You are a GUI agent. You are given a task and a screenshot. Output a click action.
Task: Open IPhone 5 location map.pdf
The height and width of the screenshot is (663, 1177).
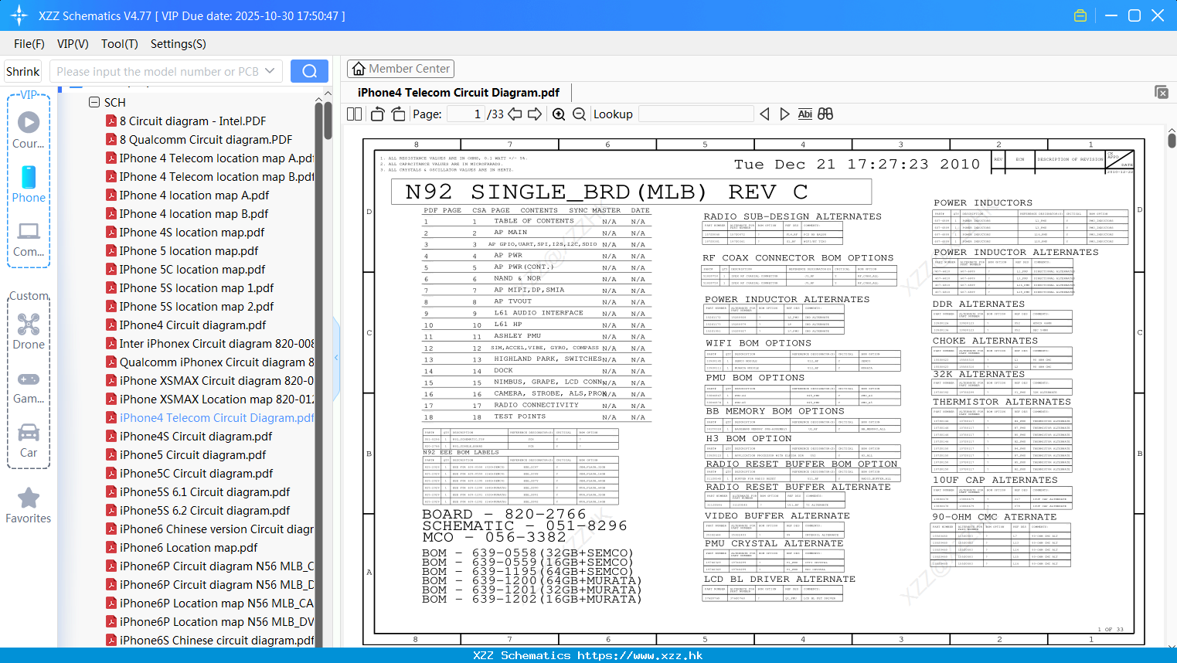point(189,251)
